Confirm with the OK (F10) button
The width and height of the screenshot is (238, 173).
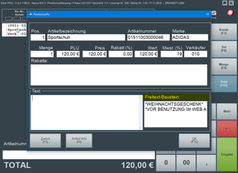click(194, 140)
